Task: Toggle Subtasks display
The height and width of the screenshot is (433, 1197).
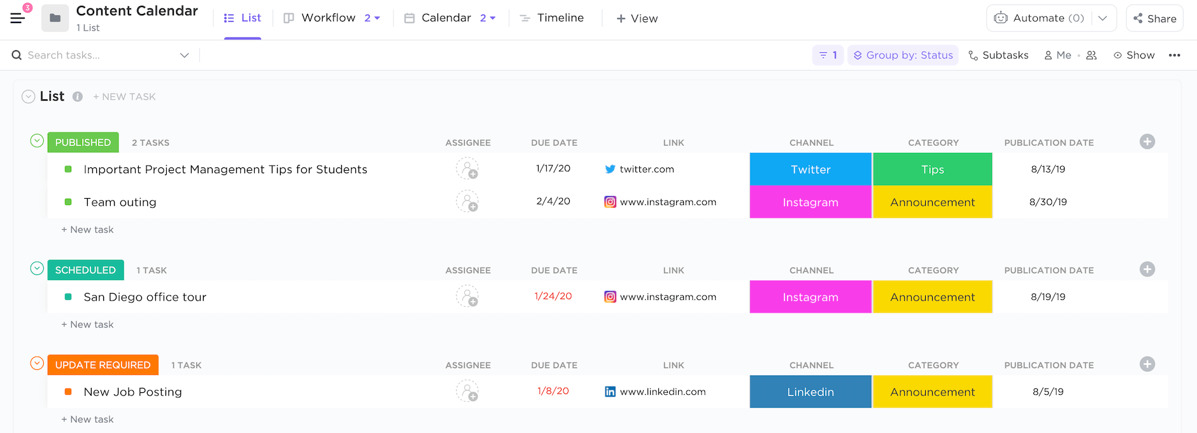Action: point(998,55)
